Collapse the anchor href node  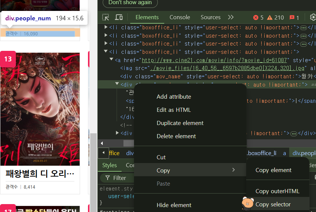coord(111,59)
